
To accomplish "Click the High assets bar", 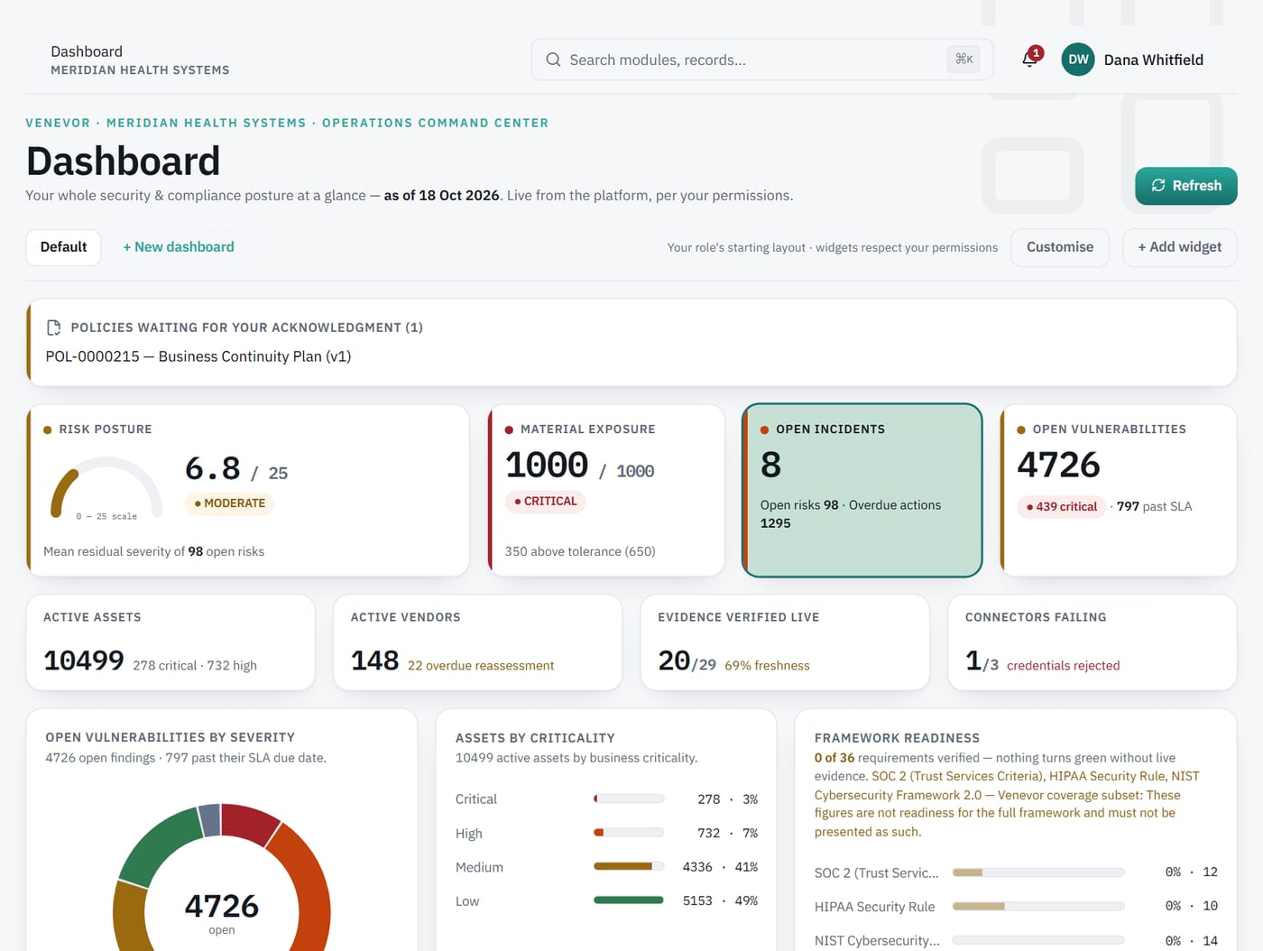I will (x=629, y=833).
